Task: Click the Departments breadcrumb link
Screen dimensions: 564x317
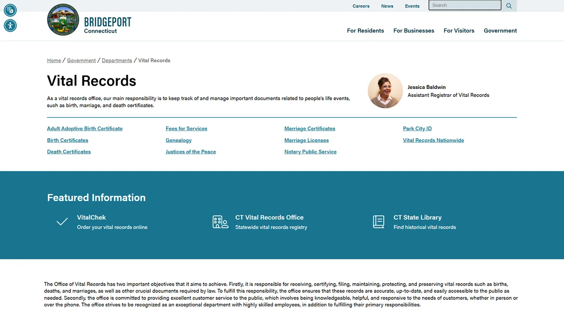Action: 117,60
